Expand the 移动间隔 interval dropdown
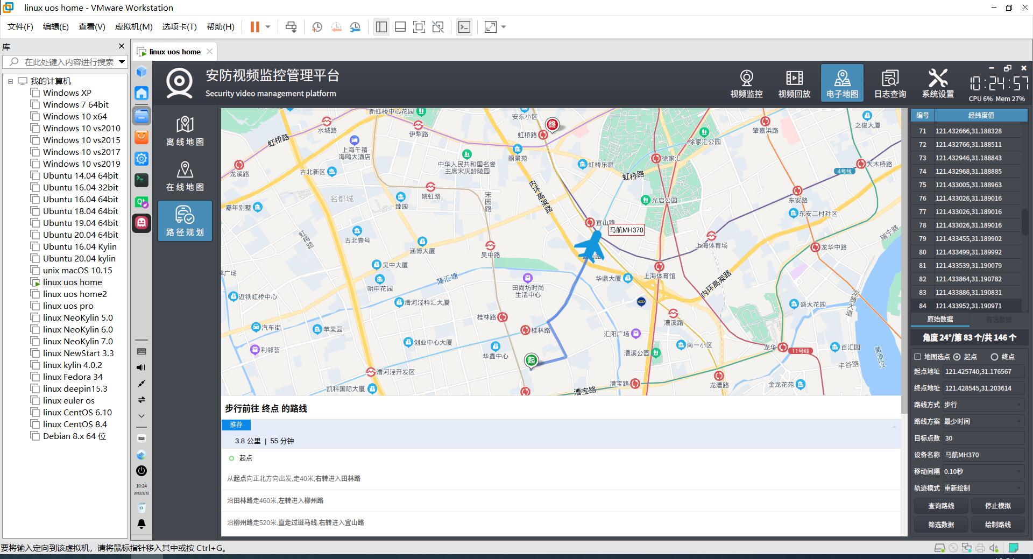 coord(982,471)
